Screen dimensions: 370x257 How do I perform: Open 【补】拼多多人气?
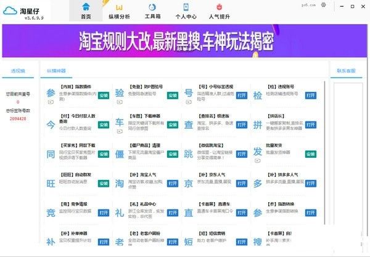click(311, 184)
